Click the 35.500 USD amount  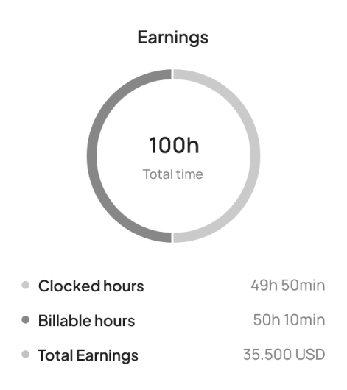pos(284,355)
